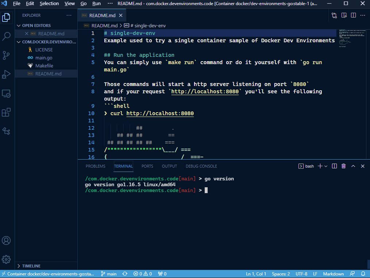
Task: Split the terminal
Action: [334, 166]
